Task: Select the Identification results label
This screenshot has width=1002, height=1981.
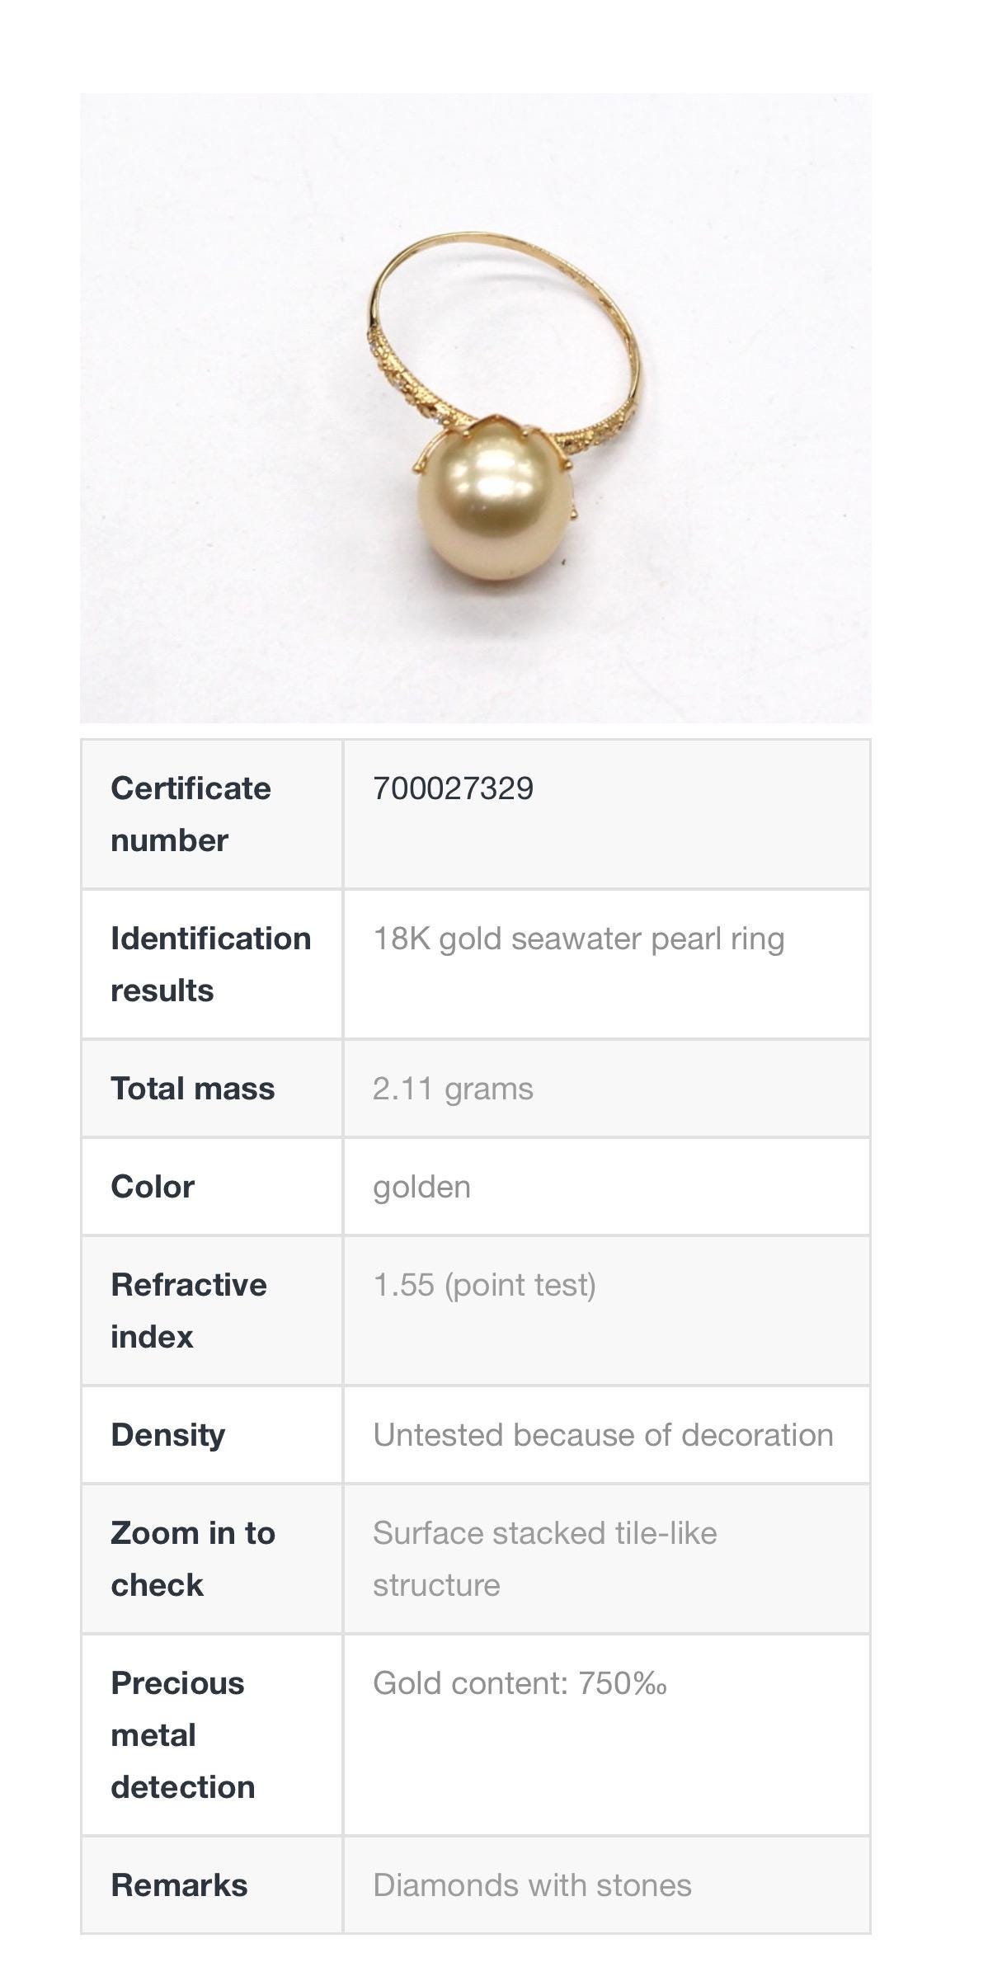Action: (210, 964)
